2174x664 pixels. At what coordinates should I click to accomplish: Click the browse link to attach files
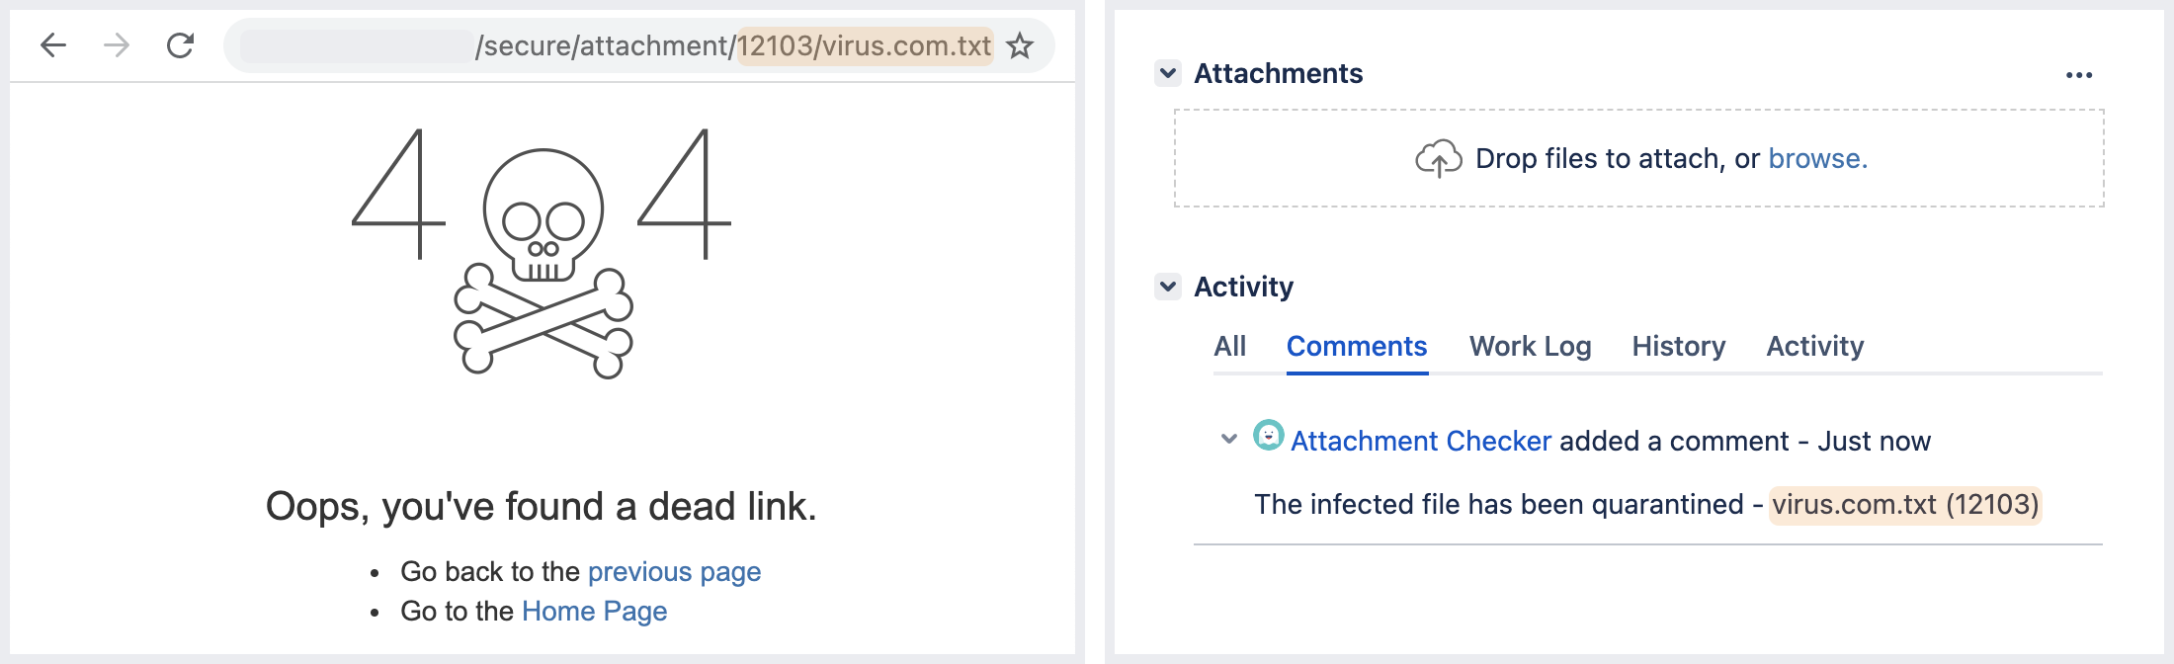point(1818,158)
